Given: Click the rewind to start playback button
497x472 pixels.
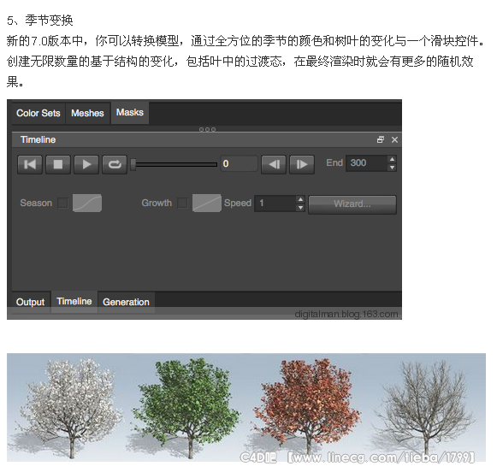Looking at the screenshot, I should pos(30,164).
